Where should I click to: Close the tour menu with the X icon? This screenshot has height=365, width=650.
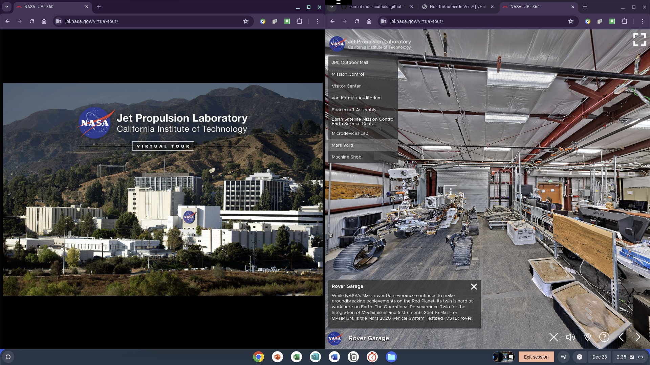pyautogui.click(x=554, y=337)
